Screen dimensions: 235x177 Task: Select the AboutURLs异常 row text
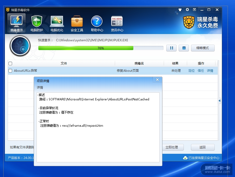25,71
